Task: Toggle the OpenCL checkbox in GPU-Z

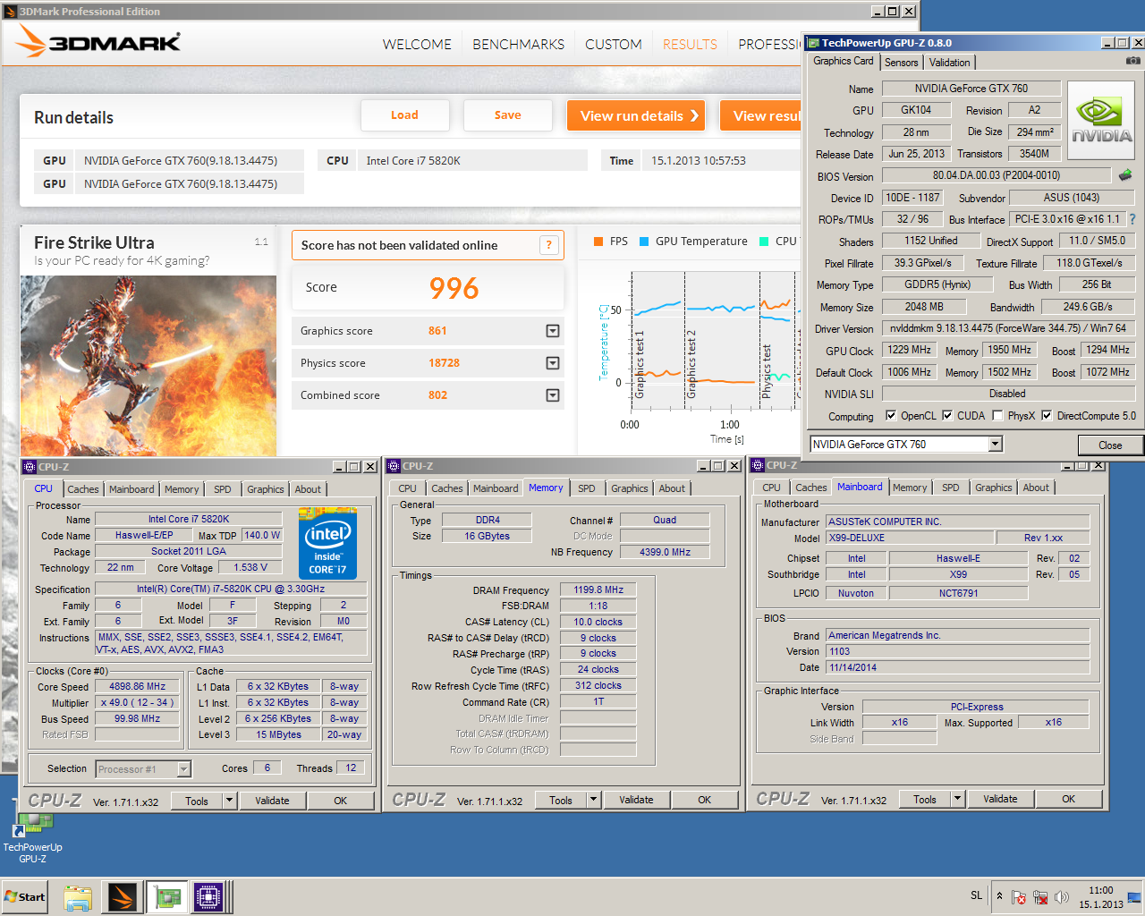Action: (891, 416)
